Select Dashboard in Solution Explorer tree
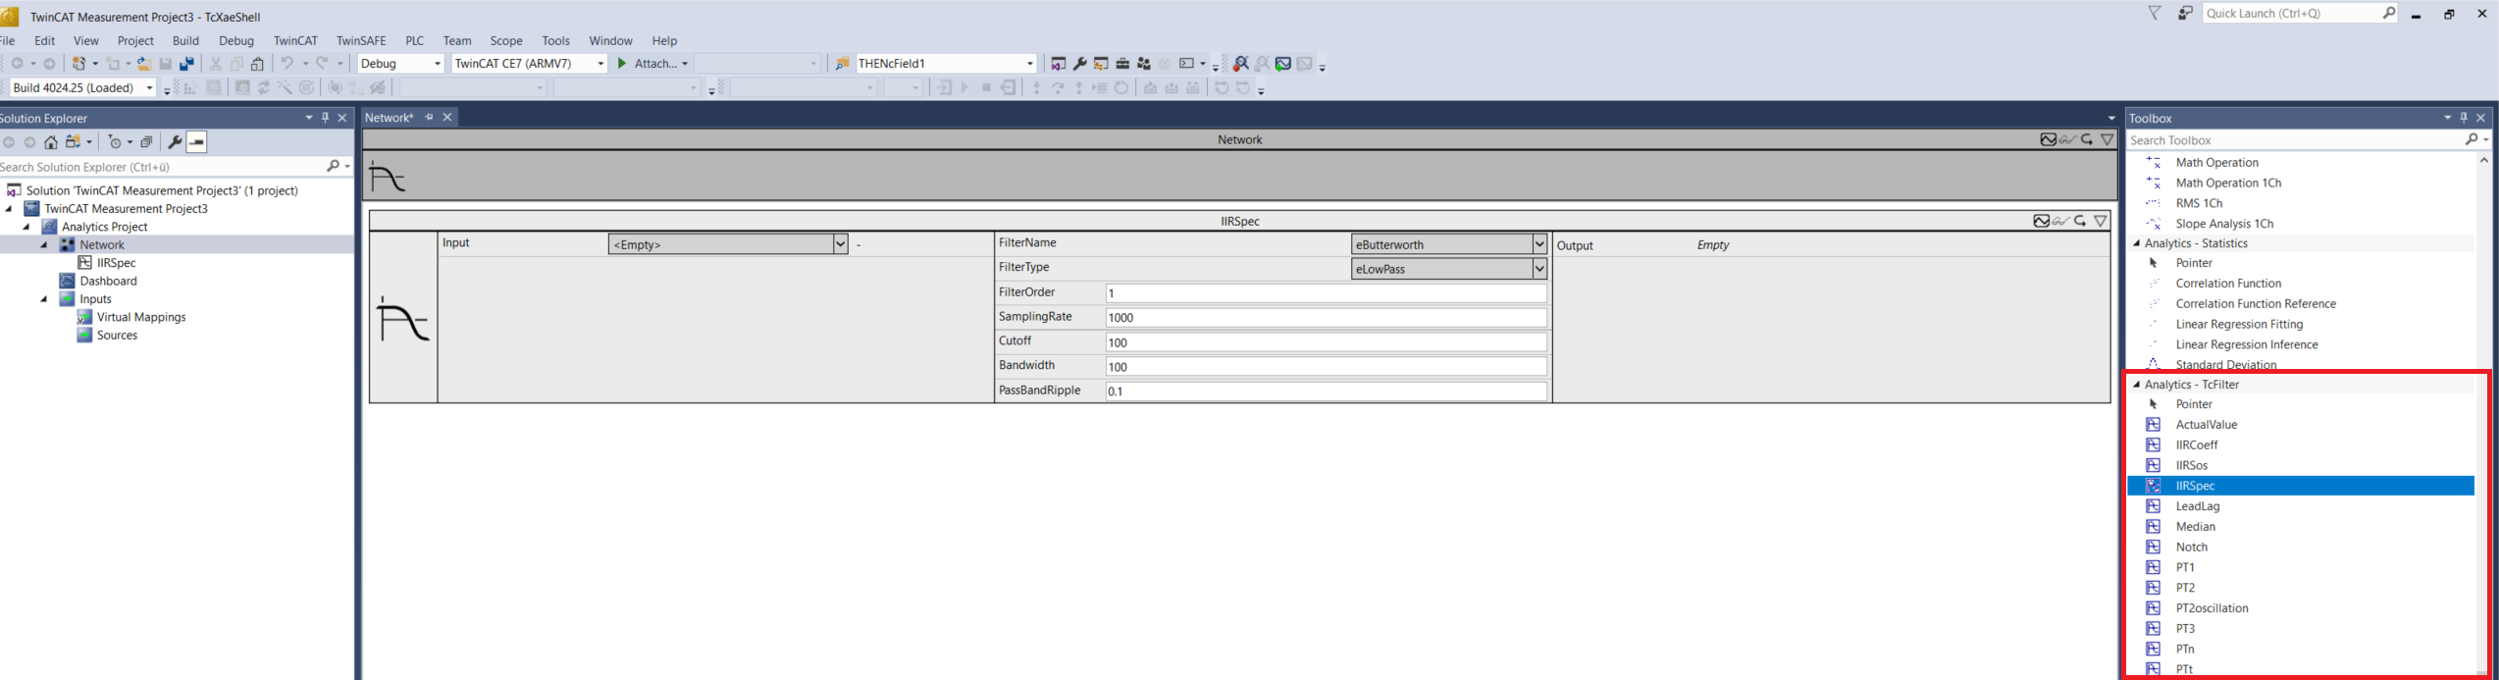The image size is (2499, 680). click(108, 282)
